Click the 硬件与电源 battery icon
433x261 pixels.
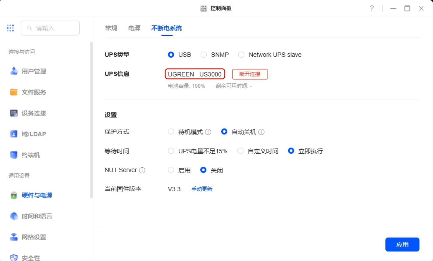click(x=14, y=195)
